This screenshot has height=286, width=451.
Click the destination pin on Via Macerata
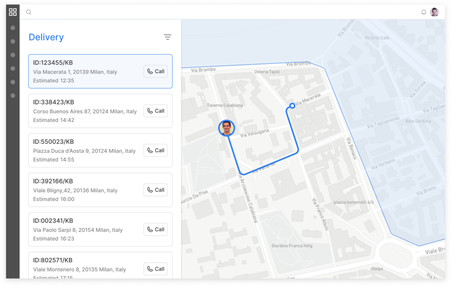[292, 106]
